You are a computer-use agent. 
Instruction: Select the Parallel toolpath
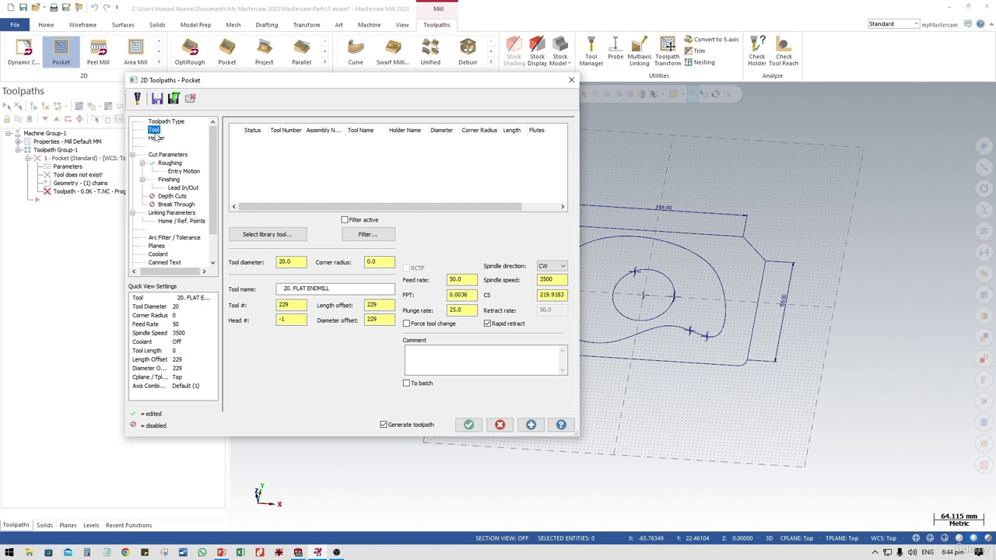coord(301,52)
